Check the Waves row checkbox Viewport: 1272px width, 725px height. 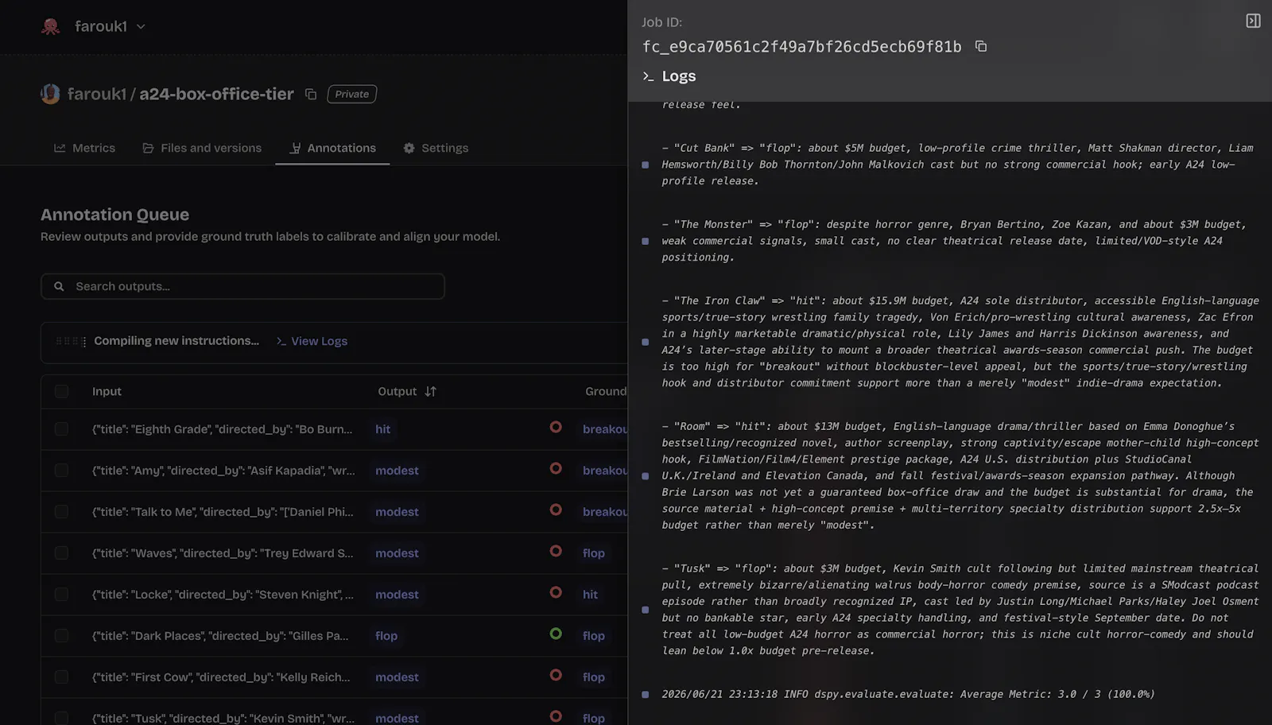click(61, 553)
